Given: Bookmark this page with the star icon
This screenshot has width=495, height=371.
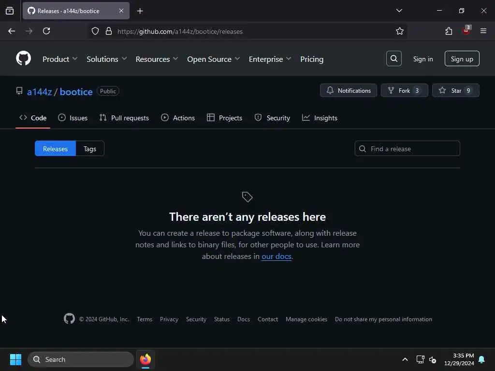Looking at the screenshot, I should point(399,31).
